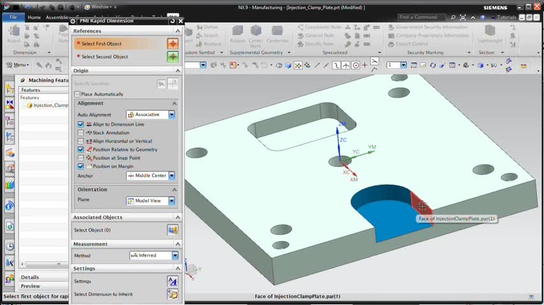Open annotation Settings with the A icon

[172, 281]
